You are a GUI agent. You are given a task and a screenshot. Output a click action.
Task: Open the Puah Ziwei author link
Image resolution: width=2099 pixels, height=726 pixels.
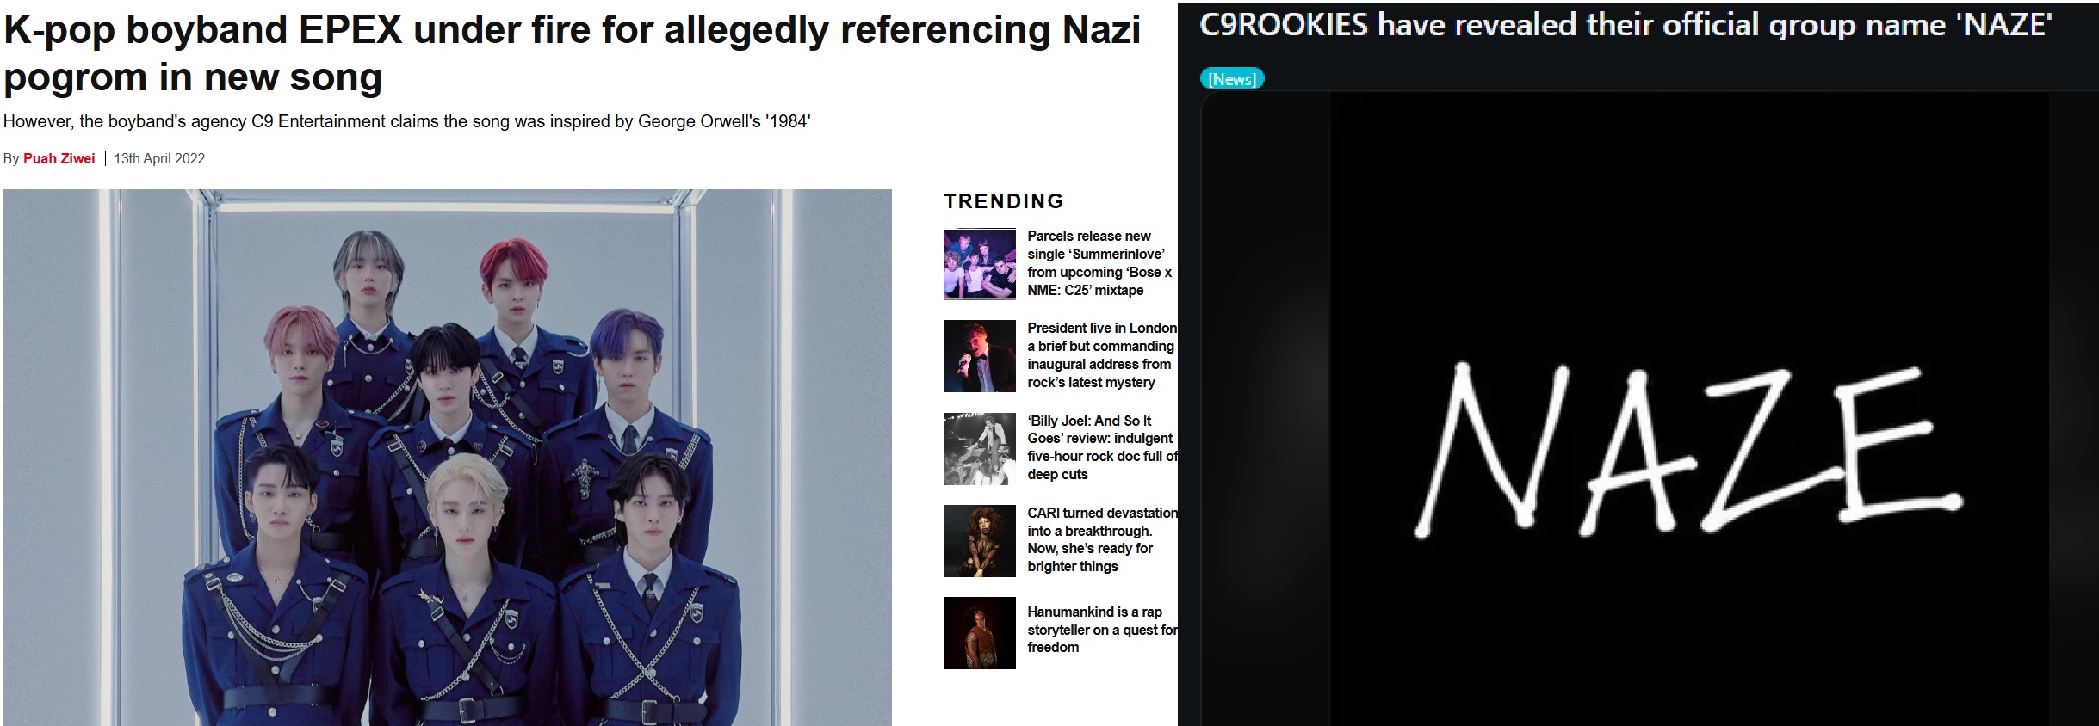pos(59,158)
